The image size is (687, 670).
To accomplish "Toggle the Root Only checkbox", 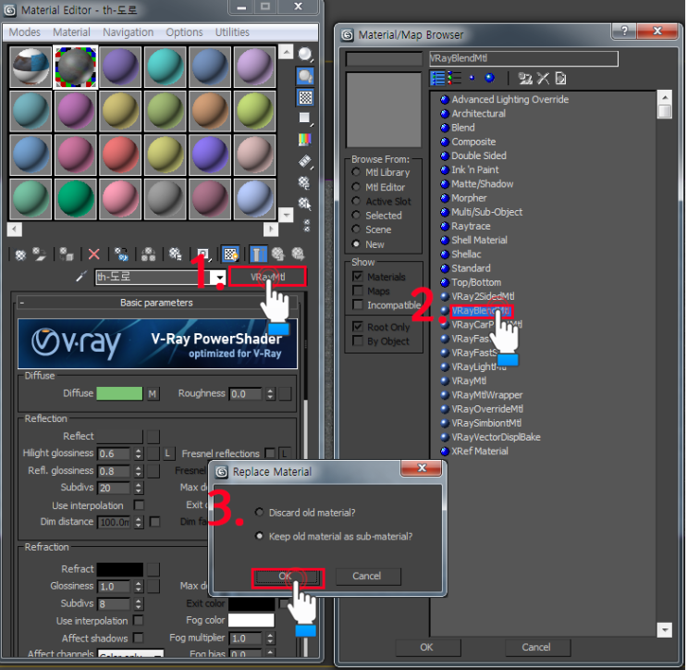I will click(x=358, y=327).
